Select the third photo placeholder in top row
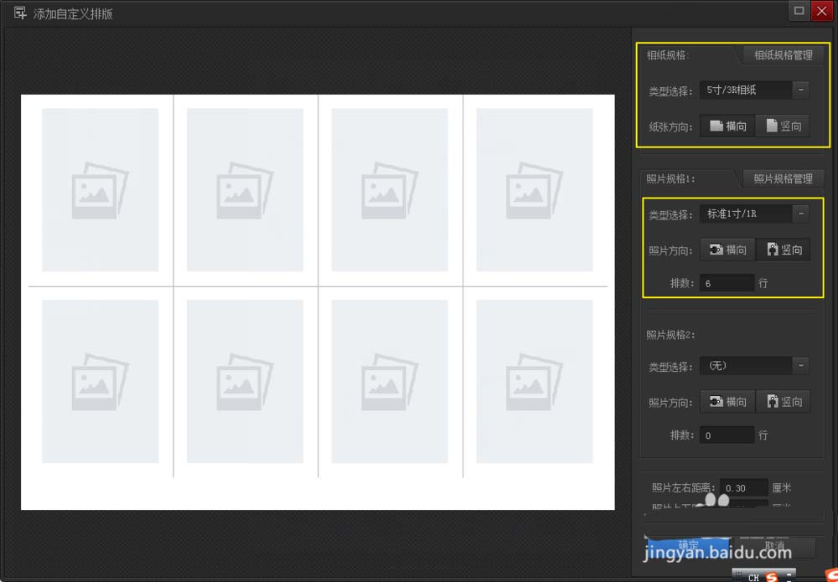 click(x=390, y=190)
